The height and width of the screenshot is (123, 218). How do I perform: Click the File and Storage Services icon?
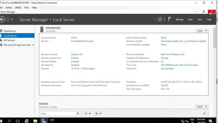point(1,45)
